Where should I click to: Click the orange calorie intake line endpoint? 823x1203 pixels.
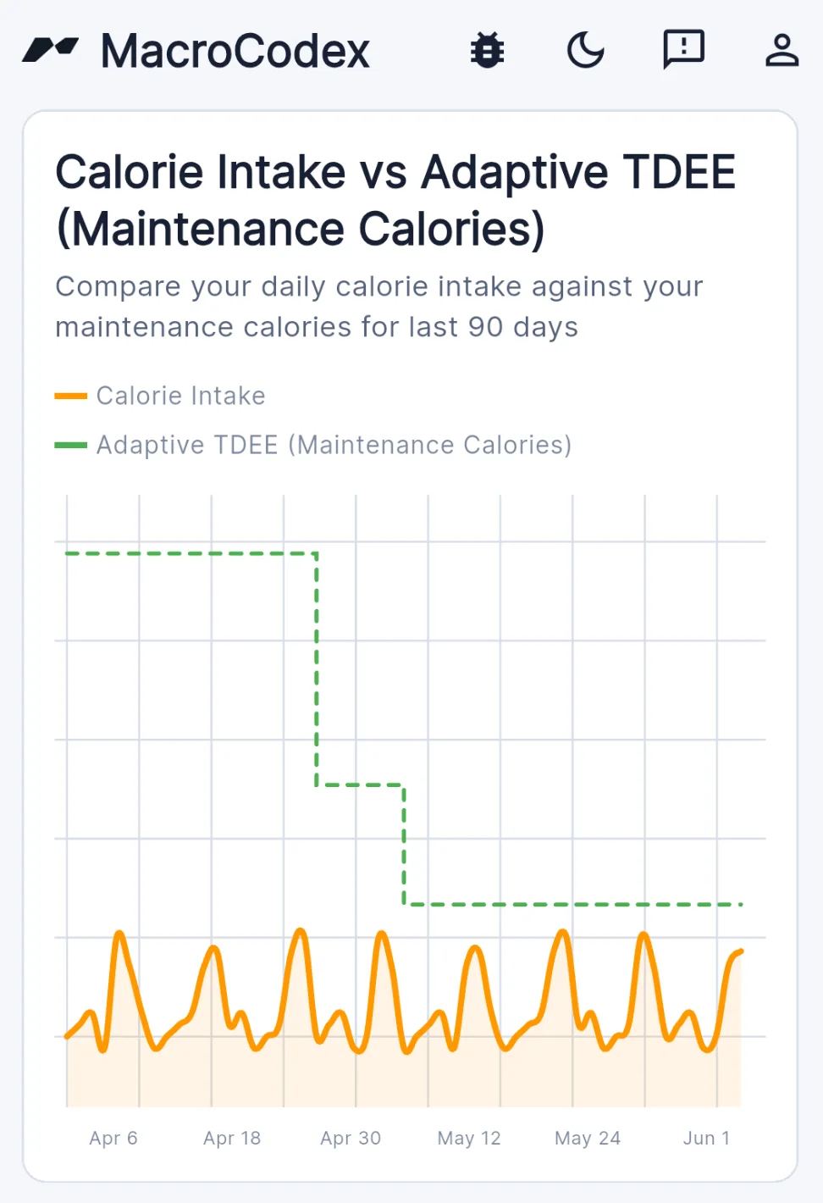tap(741, 952)
